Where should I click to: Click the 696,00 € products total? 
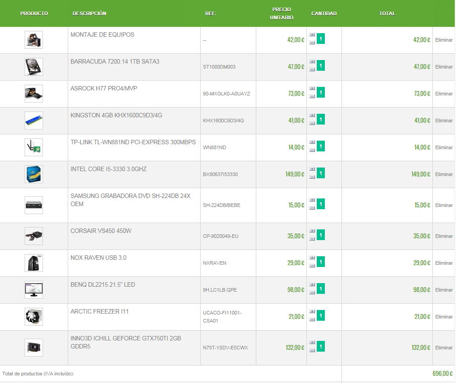(x=442, y=374)
